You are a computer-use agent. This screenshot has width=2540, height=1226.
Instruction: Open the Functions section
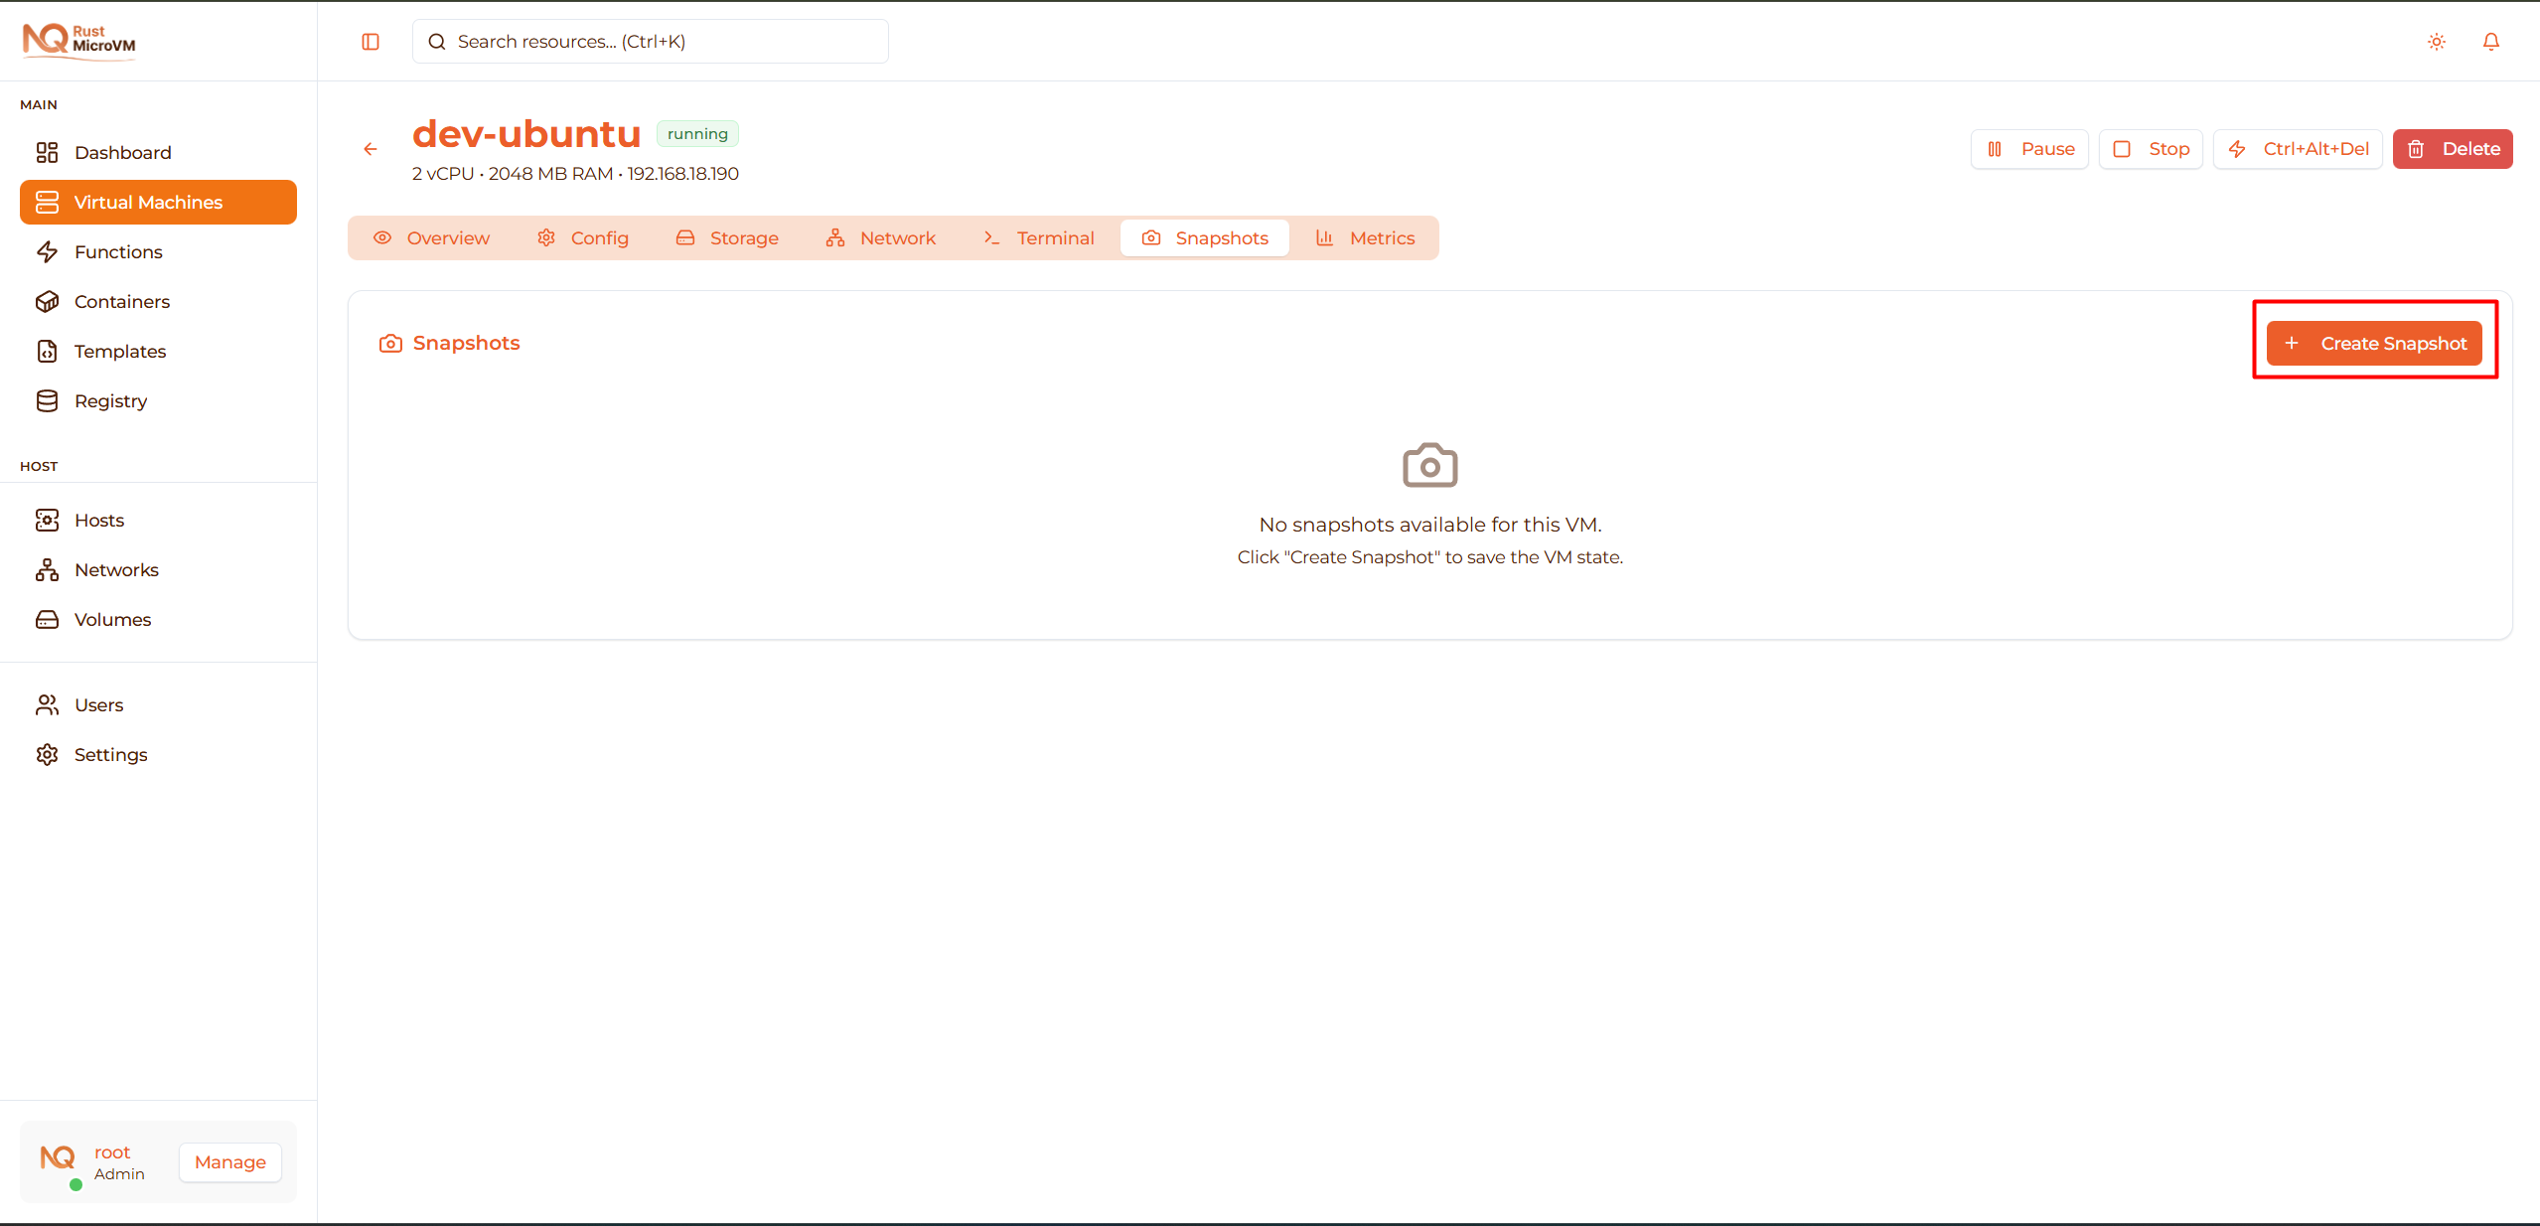coord(118,251)
